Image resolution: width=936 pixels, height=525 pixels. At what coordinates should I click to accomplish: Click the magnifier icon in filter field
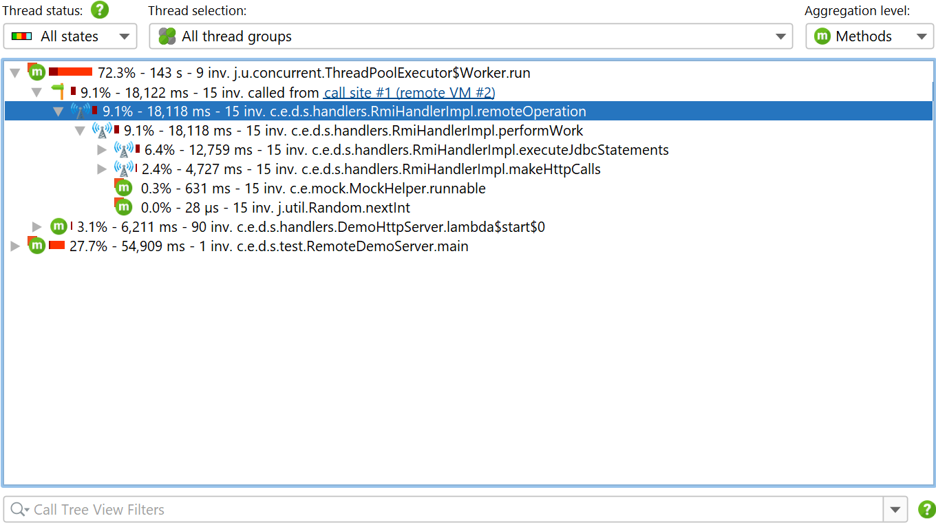coord(19,510)
